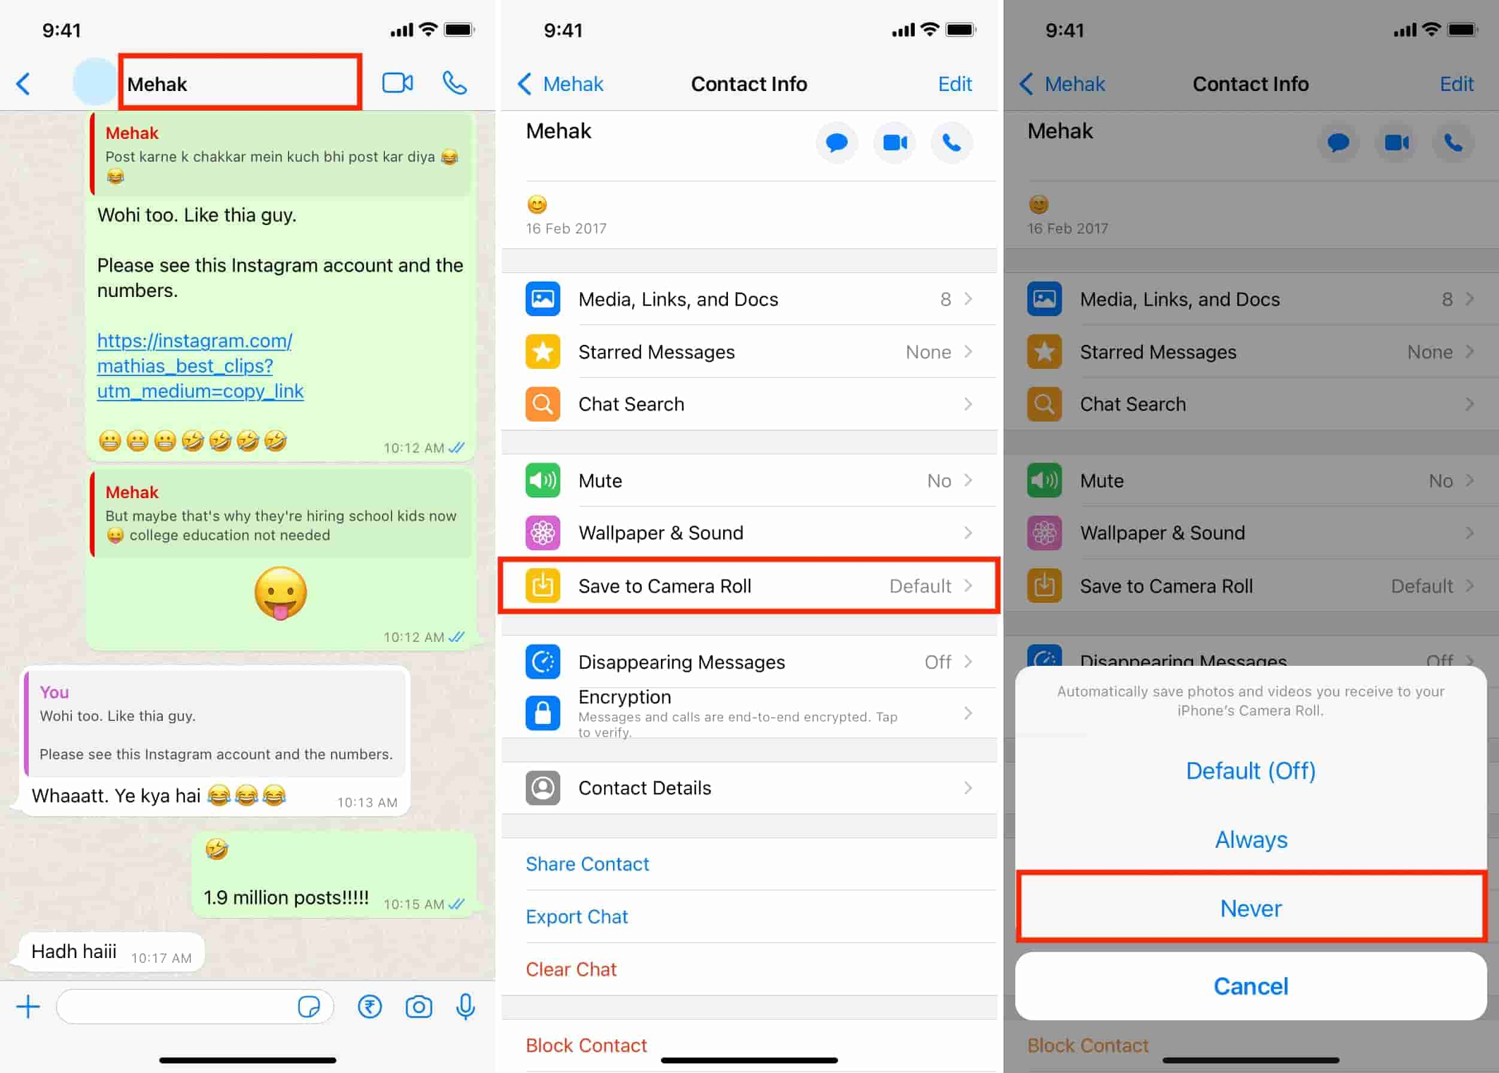Tap the video camera icon in Contact Info
This screenshot has height=1073, width=1499.
pos(894,143)
